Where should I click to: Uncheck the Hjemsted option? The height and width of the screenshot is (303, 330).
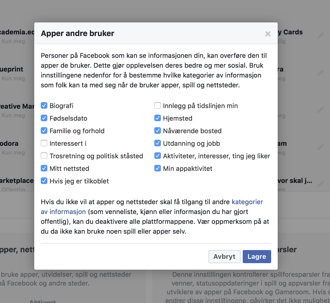click(158, 118)
